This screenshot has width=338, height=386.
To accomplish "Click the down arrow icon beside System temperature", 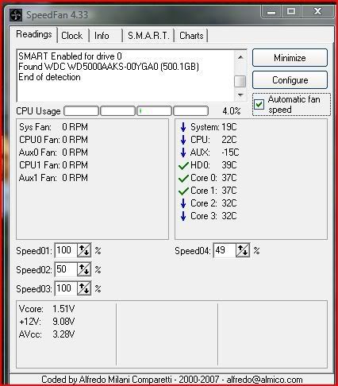I will click(183, 127).
